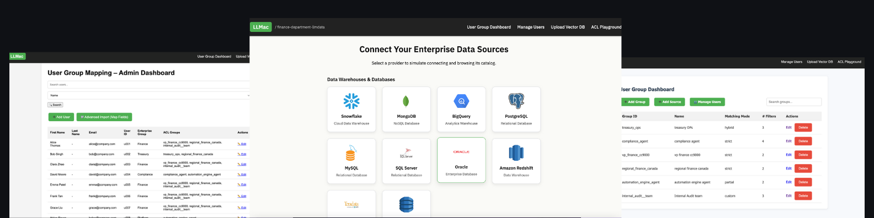Edit the compliance_agent group
The height and width of the screenshot is (218, 874).
coord(788,141)
